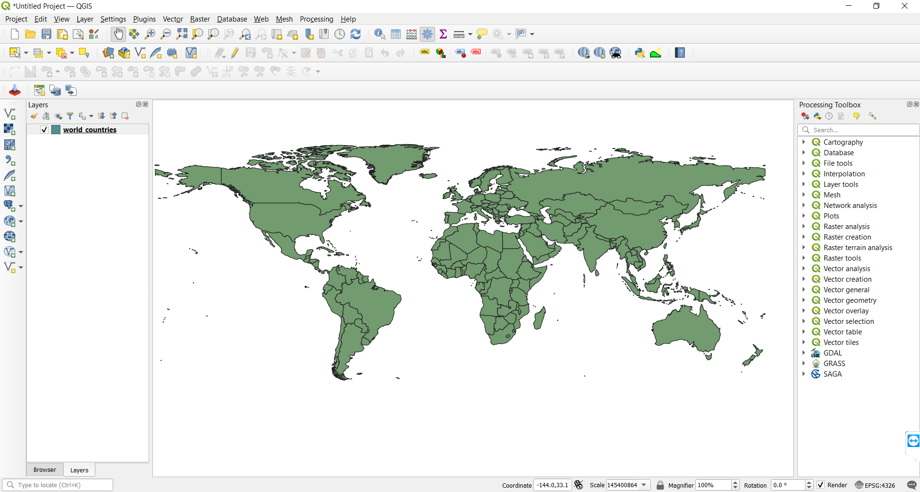
Task: Click the Save Project icon
Action: (x=46, y=34)
